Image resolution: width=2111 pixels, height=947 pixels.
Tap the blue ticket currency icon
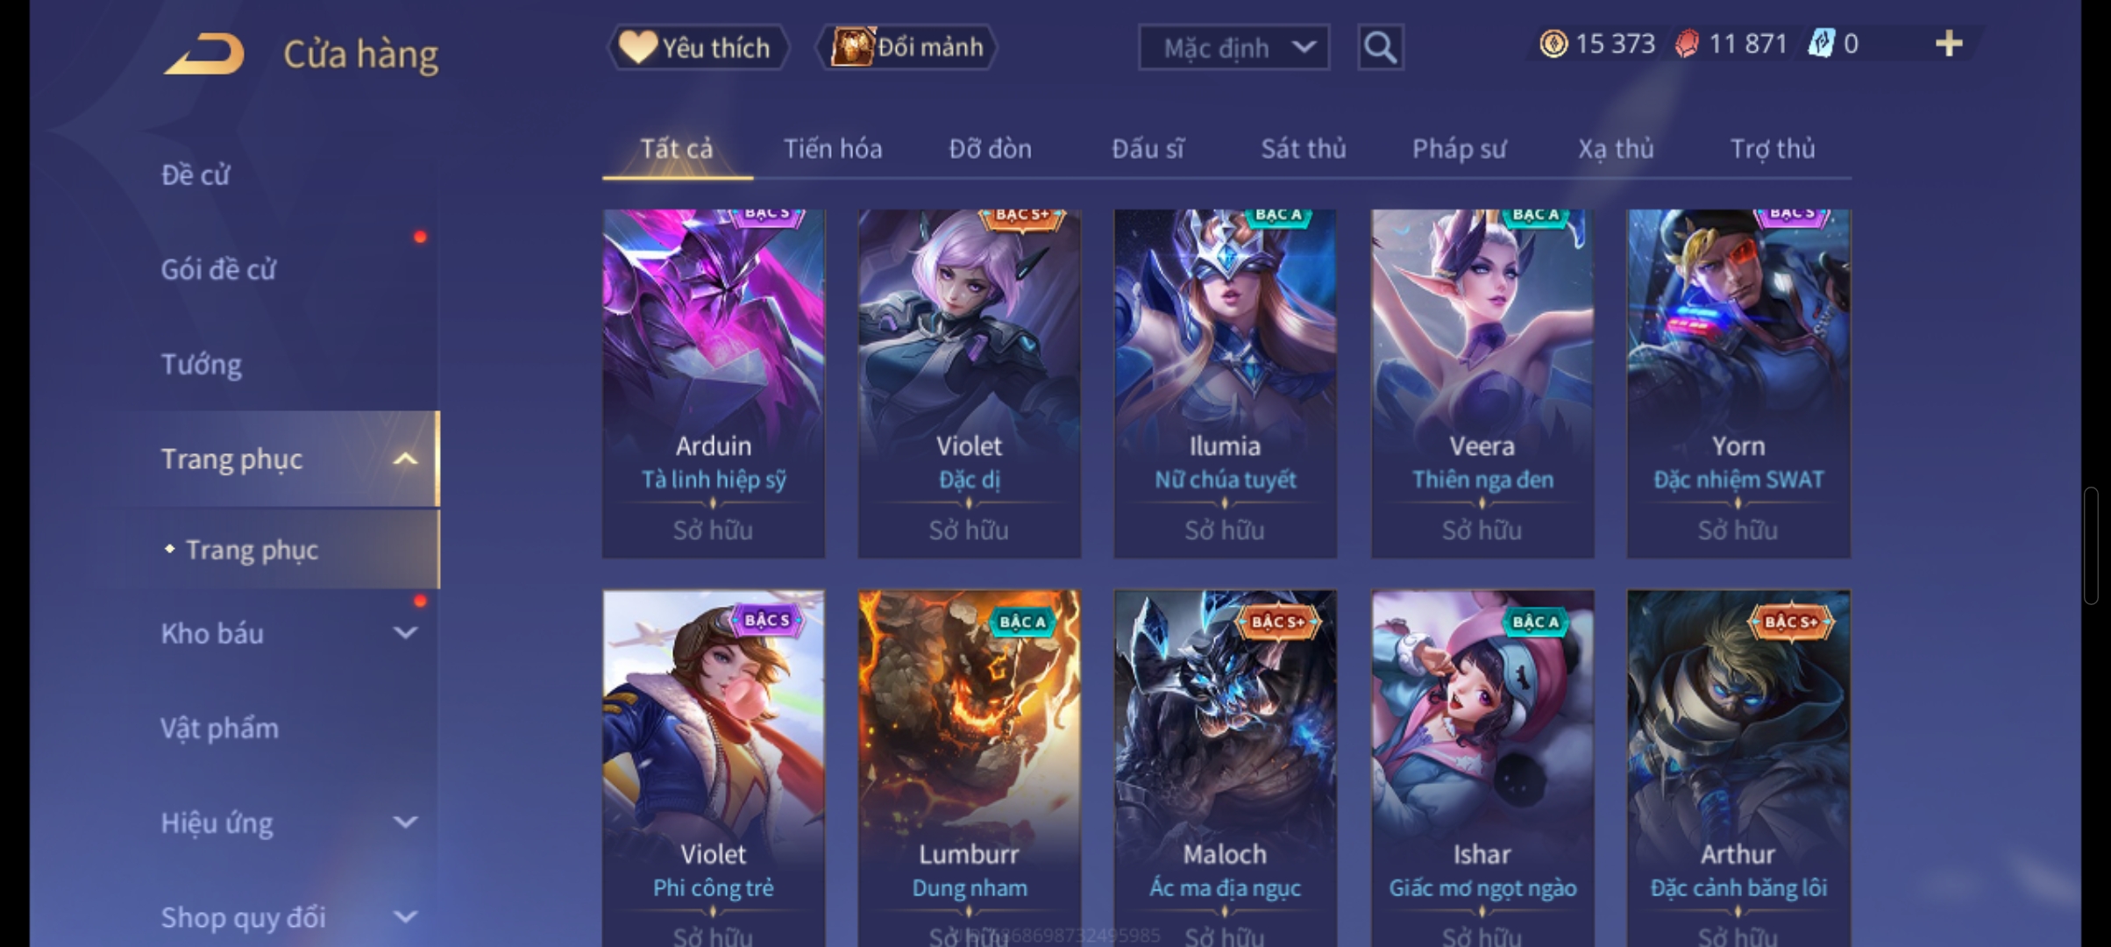pyautogui.click(x=1822, y=44)
